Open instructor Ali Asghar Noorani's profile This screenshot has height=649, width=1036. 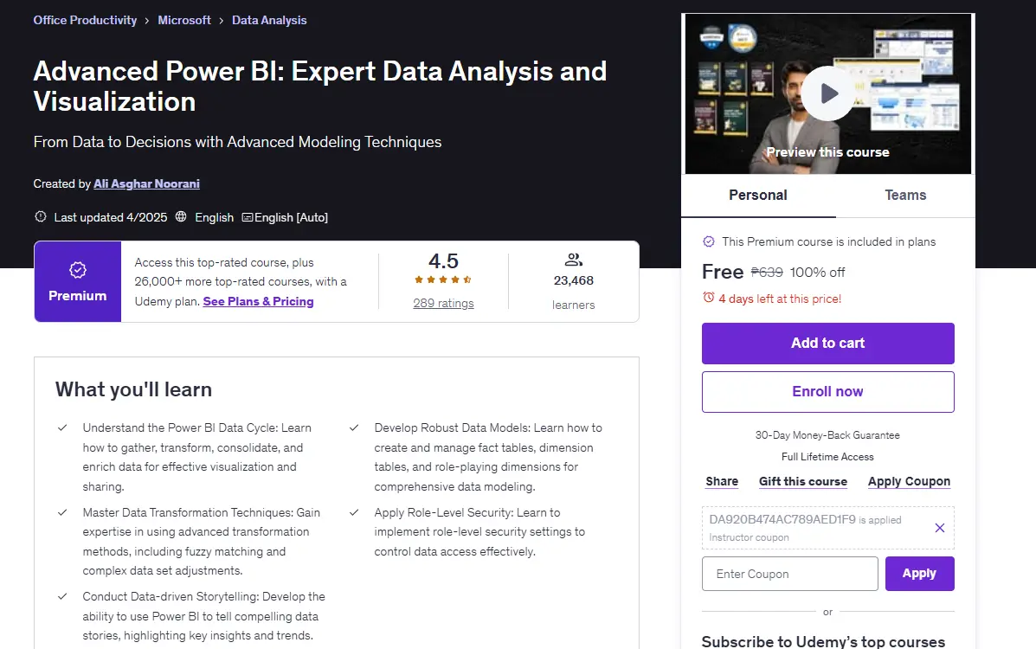146,183
